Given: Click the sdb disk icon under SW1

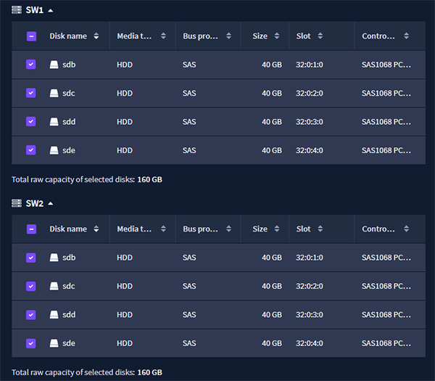Looking at the screenshot, I should pyautogui.click(x=54, y=65).
